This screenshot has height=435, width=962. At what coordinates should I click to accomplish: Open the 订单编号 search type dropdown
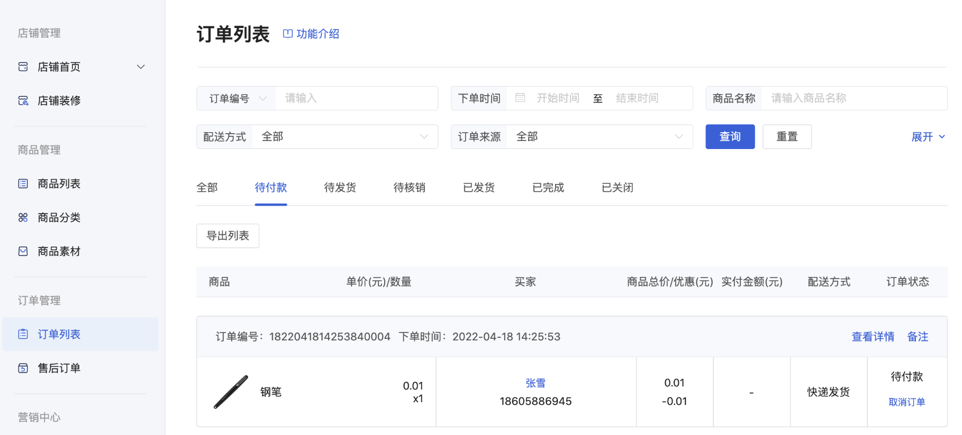point(237,98)
